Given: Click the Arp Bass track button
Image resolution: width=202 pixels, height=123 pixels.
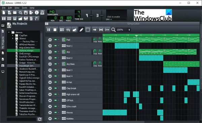Looking at the screenshot, I should point(76,64).
